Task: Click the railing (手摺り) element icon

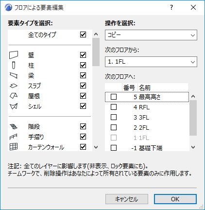Action: click(14, 137)
